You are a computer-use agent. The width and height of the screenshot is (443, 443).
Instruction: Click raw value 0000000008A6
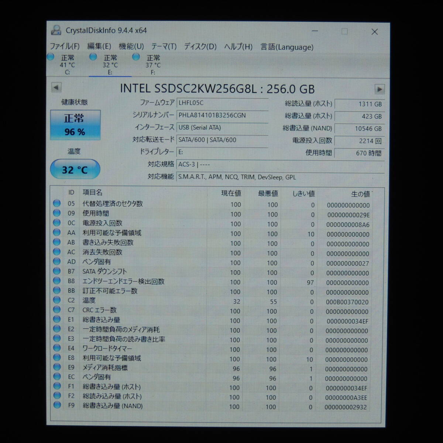coord(348,224)
